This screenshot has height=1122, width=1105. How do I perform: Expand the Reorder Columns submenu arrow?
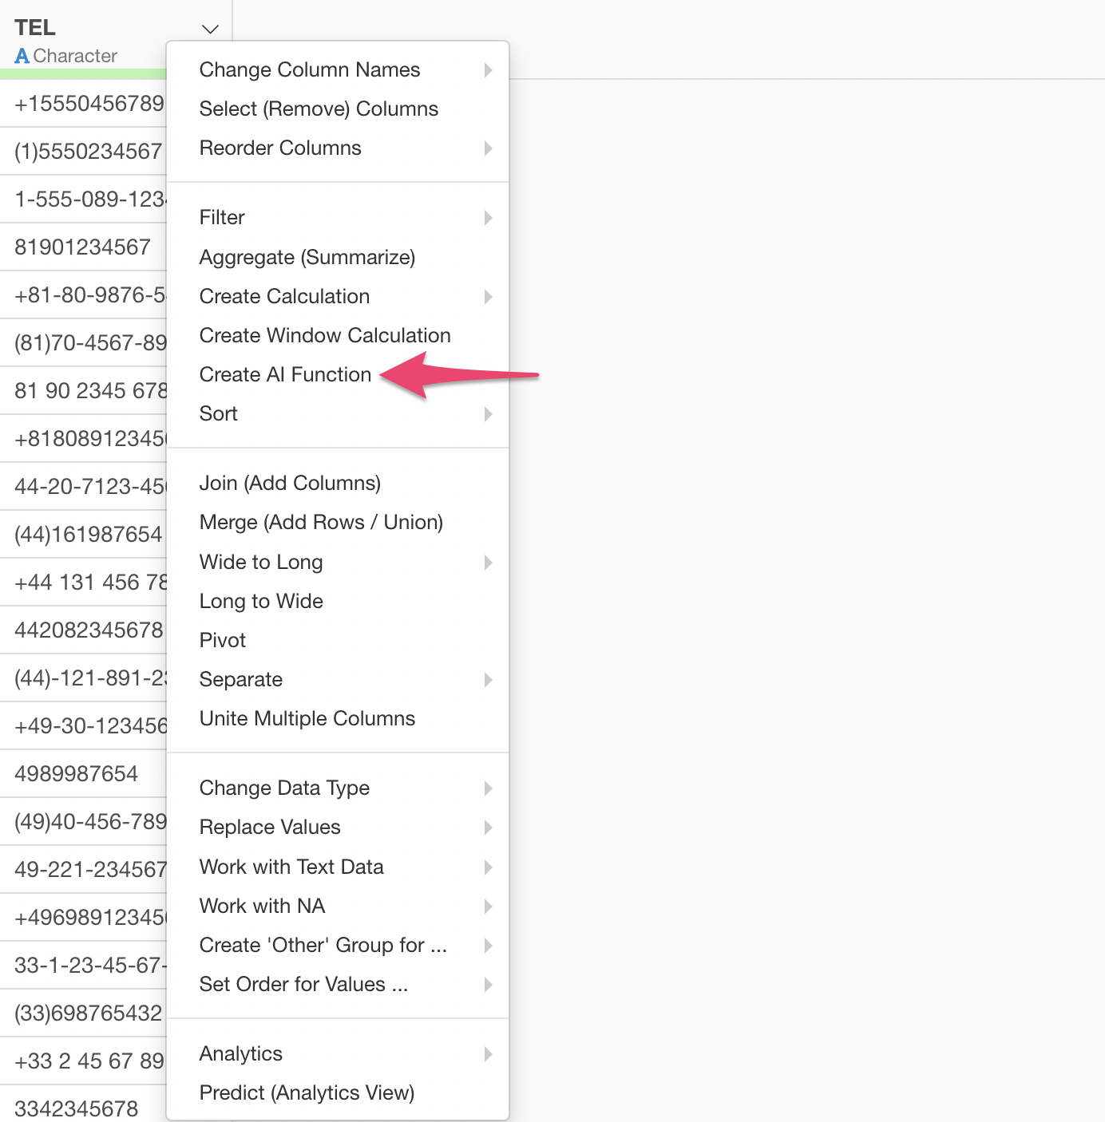point(488,148)
